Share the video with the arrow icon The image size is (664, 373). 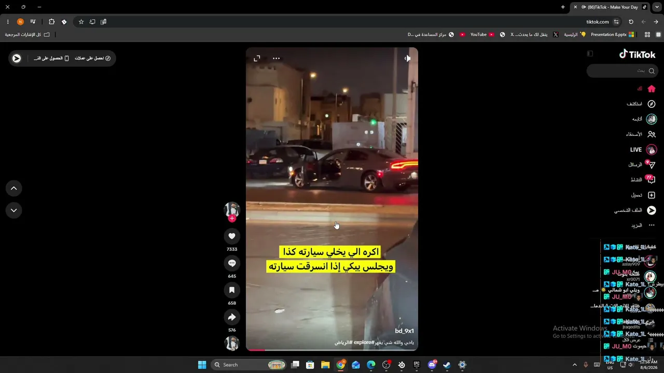coord(232,317)
